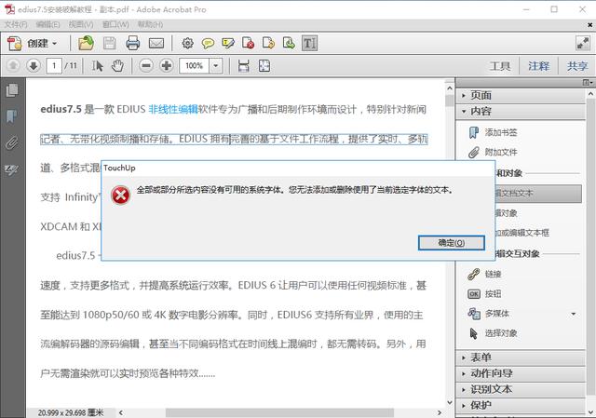Open the tools pane options menu icon
Screen dimensions: 596x418
[x=588, y=83]
